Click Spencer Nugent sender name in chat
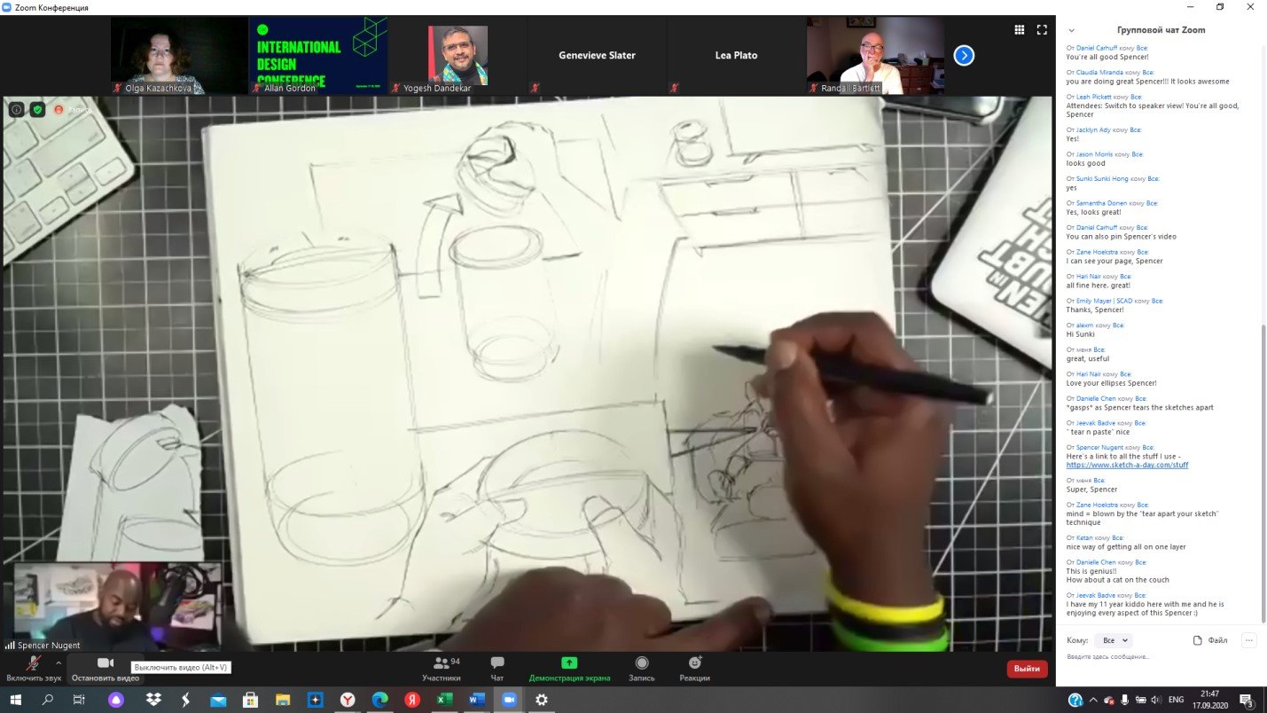1267x713 pixels. (1099, 448)
